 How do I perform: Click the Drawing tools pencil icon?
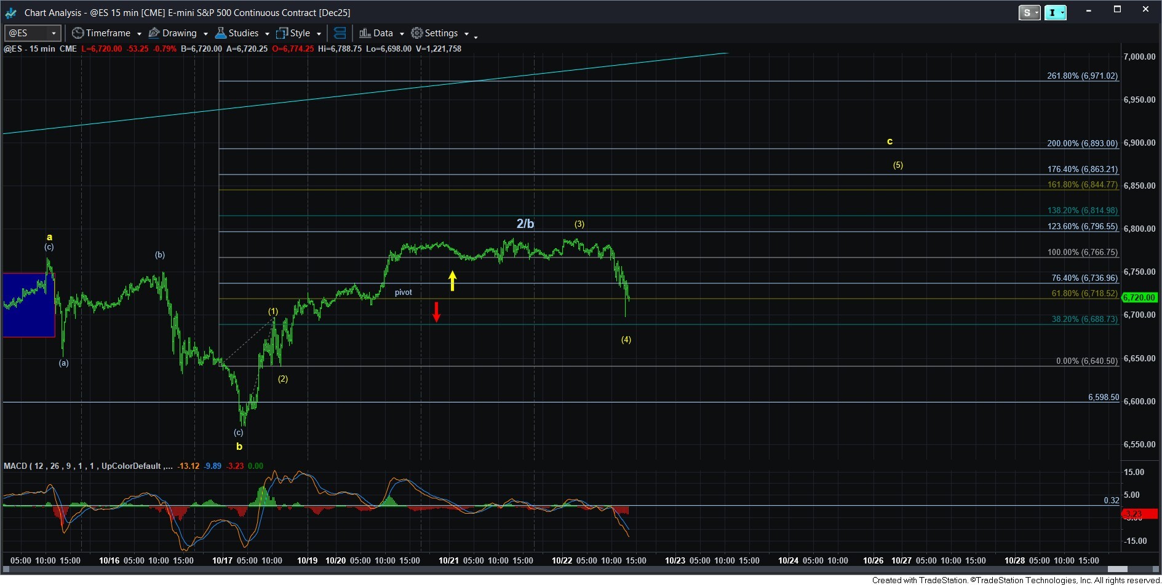point(154,33)
